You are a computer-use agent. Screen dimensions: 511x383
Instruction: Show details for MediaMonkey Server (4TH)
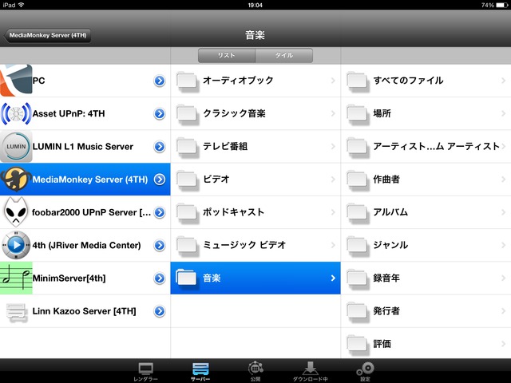tap(160, 179)
